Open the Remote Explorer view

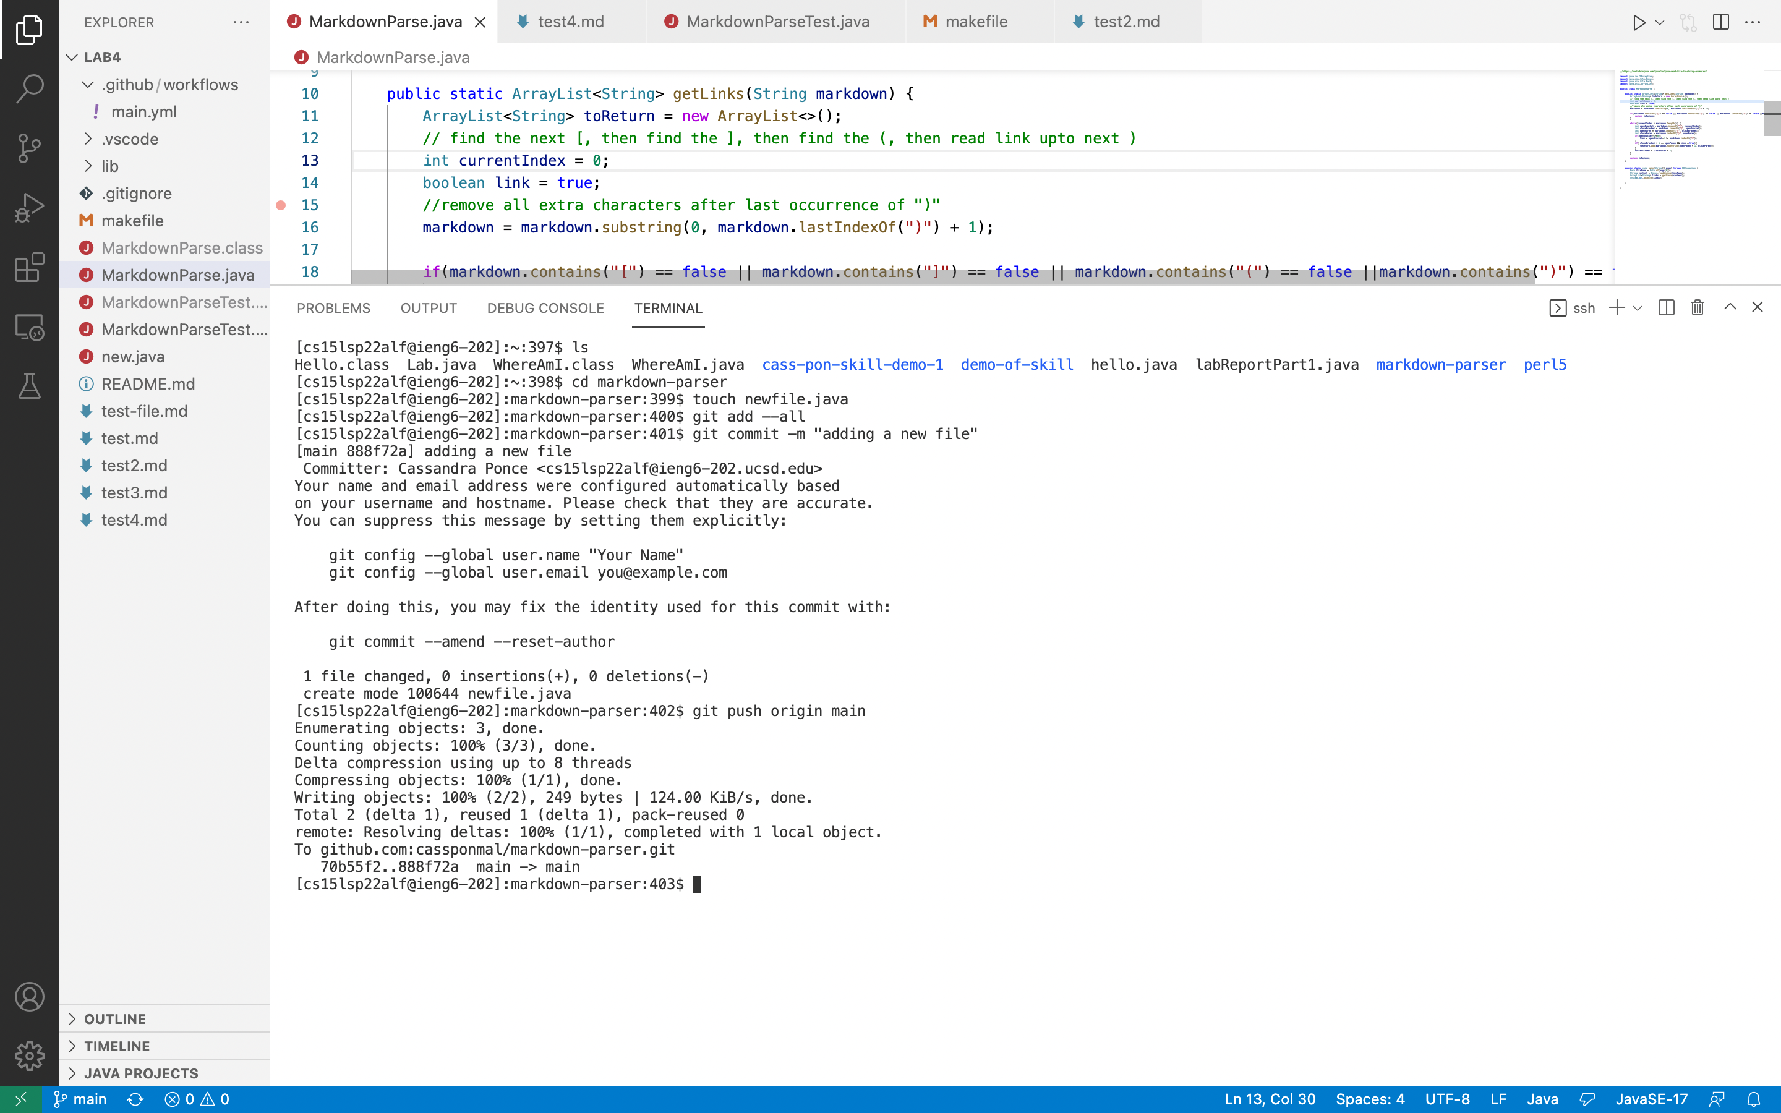click(x=30, y=327)
